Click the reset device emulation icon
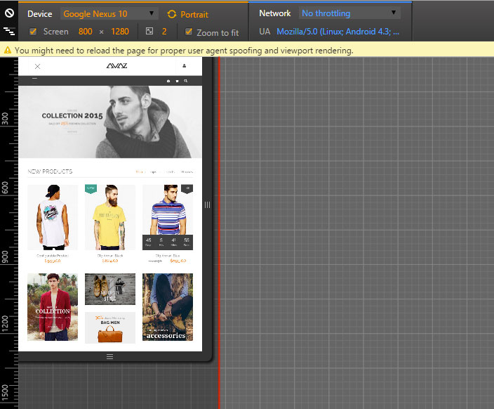This screenshot has height=409, width=494. [x=9, y=13]
